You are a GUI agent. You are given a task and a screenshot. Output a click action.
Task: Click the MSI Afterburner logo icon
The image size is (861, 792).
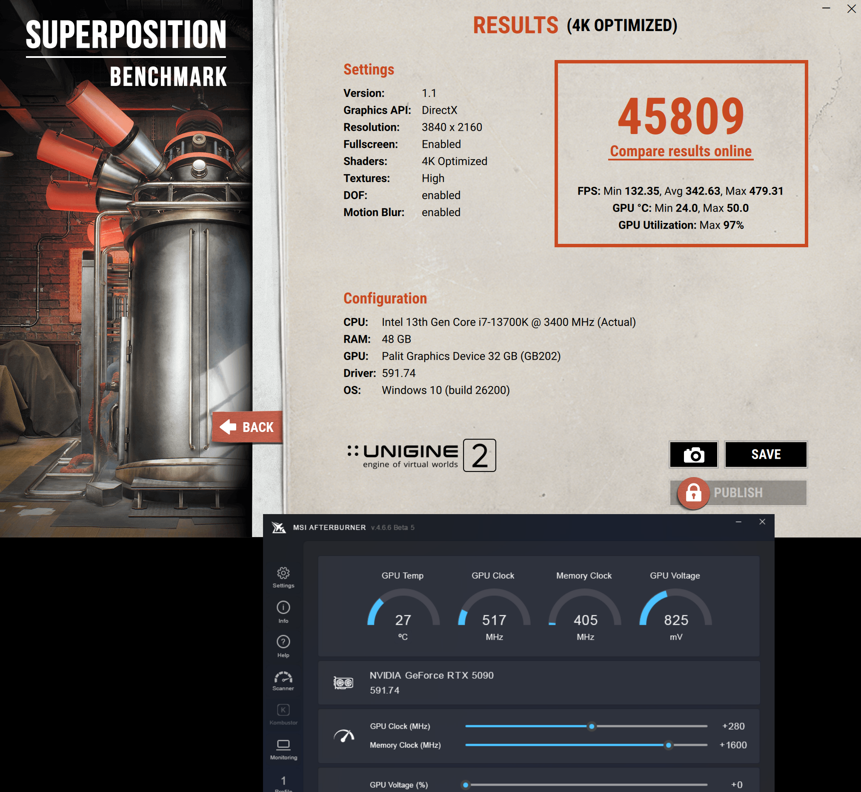pos(279,528)
